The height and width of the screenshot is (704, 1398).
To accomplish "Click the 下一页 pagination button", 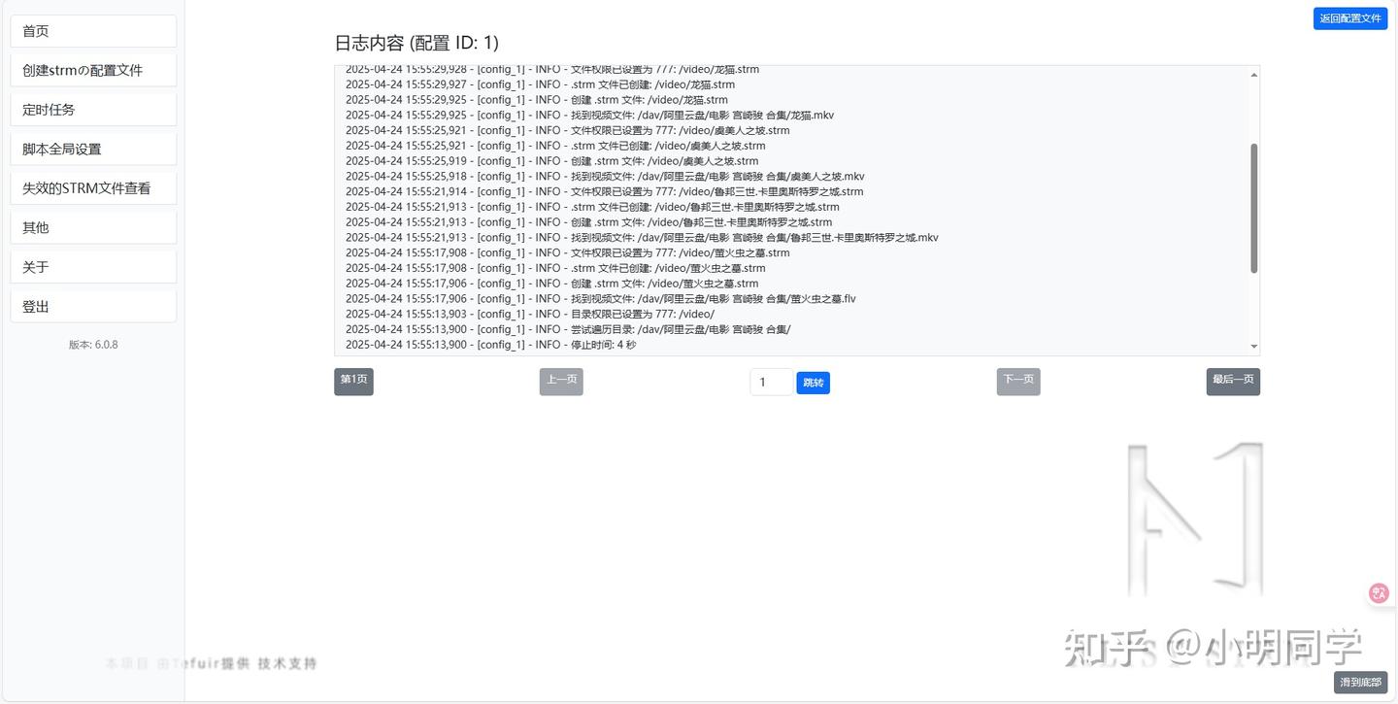I will [x=1017, y=382].
